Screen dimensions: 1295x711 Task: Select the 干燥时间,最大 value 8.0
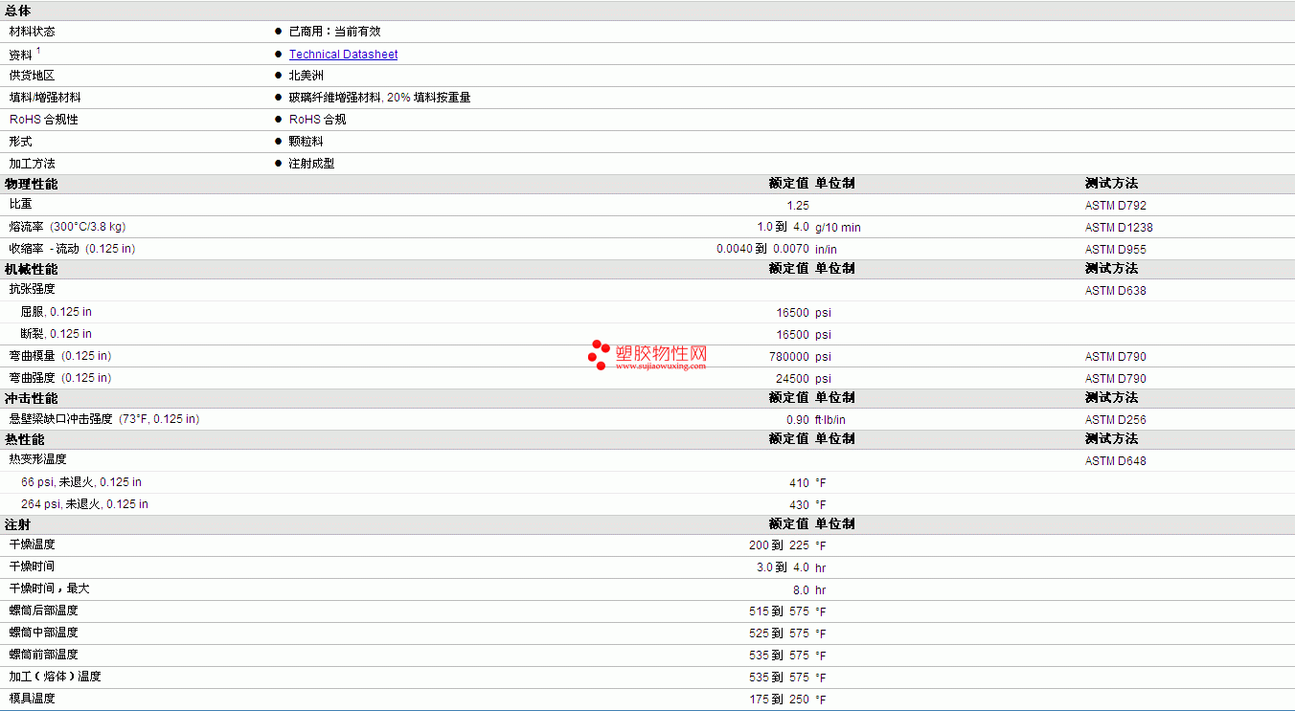801,590
